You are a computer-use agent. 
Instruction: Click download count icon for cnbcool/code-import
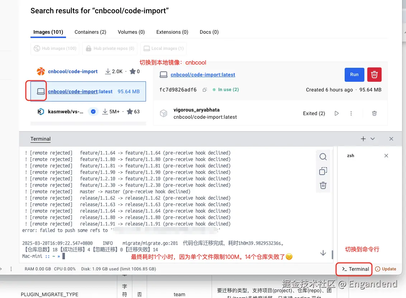click(x=108, y=71)
